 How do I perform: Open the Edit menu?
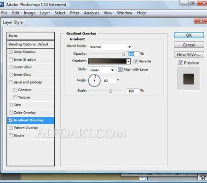[16, 13]
